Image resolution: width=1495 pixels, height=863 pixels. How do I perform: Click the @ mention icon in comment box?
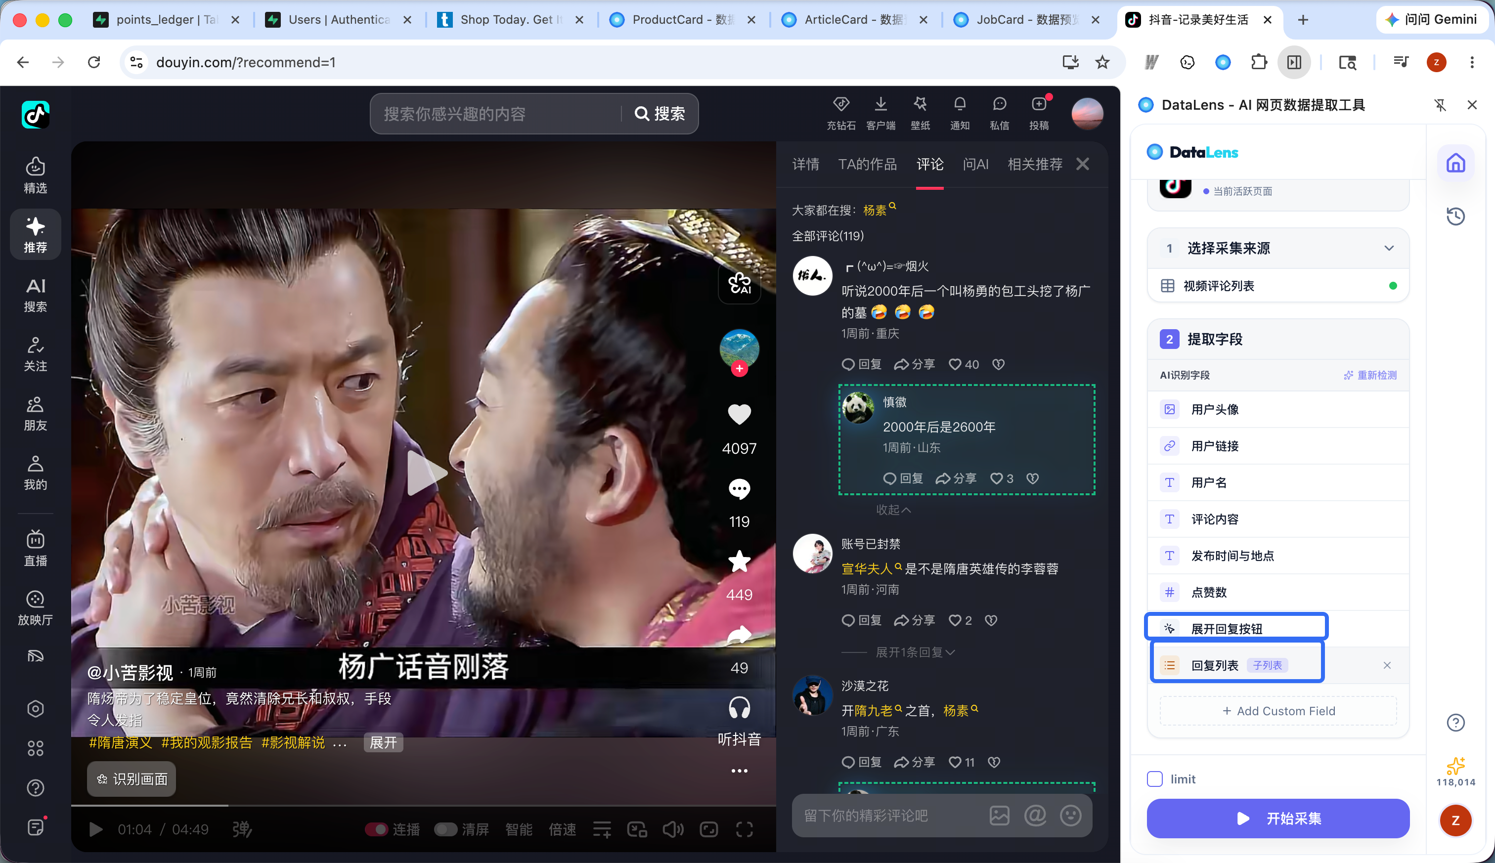[x=1035, y=816]
